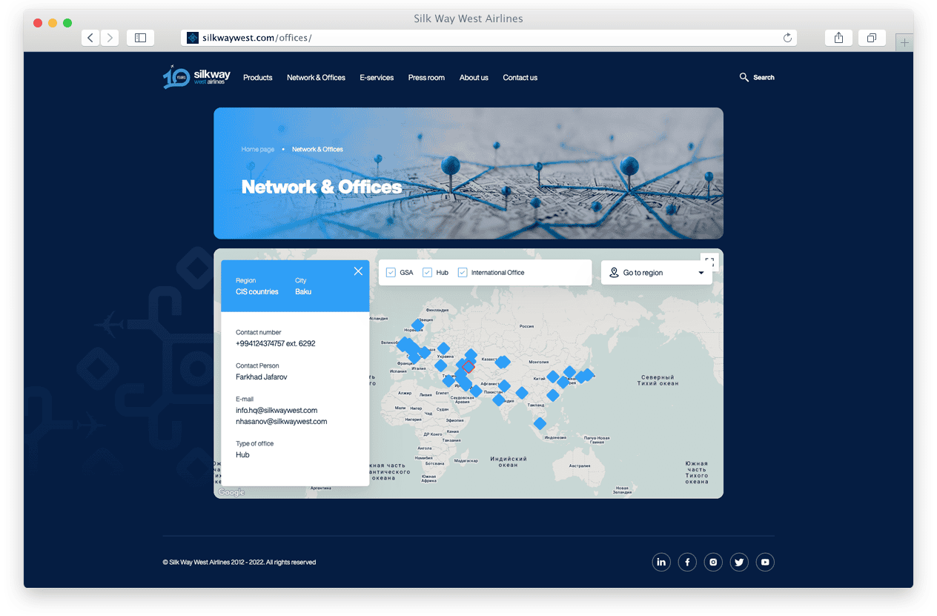Screen dimensions: 937x616
Task: Click the location pin in Go to region
Action: tap(614, 273)
